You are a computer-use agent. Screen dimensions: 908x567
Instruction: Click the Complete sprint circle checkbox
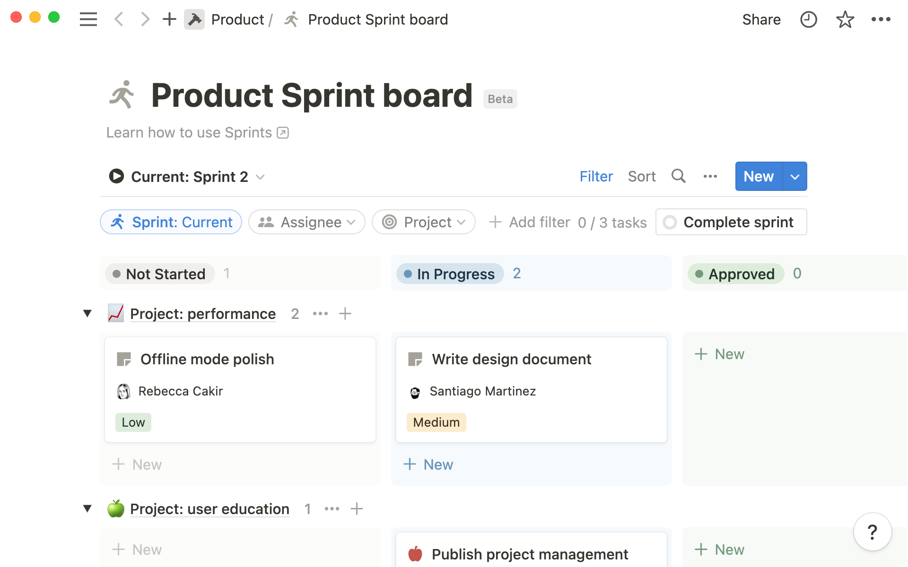click(x=670, y=222)
